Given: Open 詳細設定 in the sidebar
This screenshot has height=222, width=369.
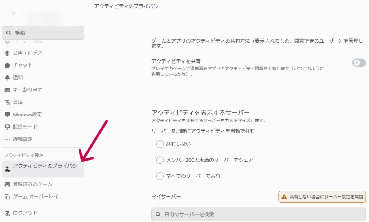Looking at the screenshot, I should coord(23,139).
